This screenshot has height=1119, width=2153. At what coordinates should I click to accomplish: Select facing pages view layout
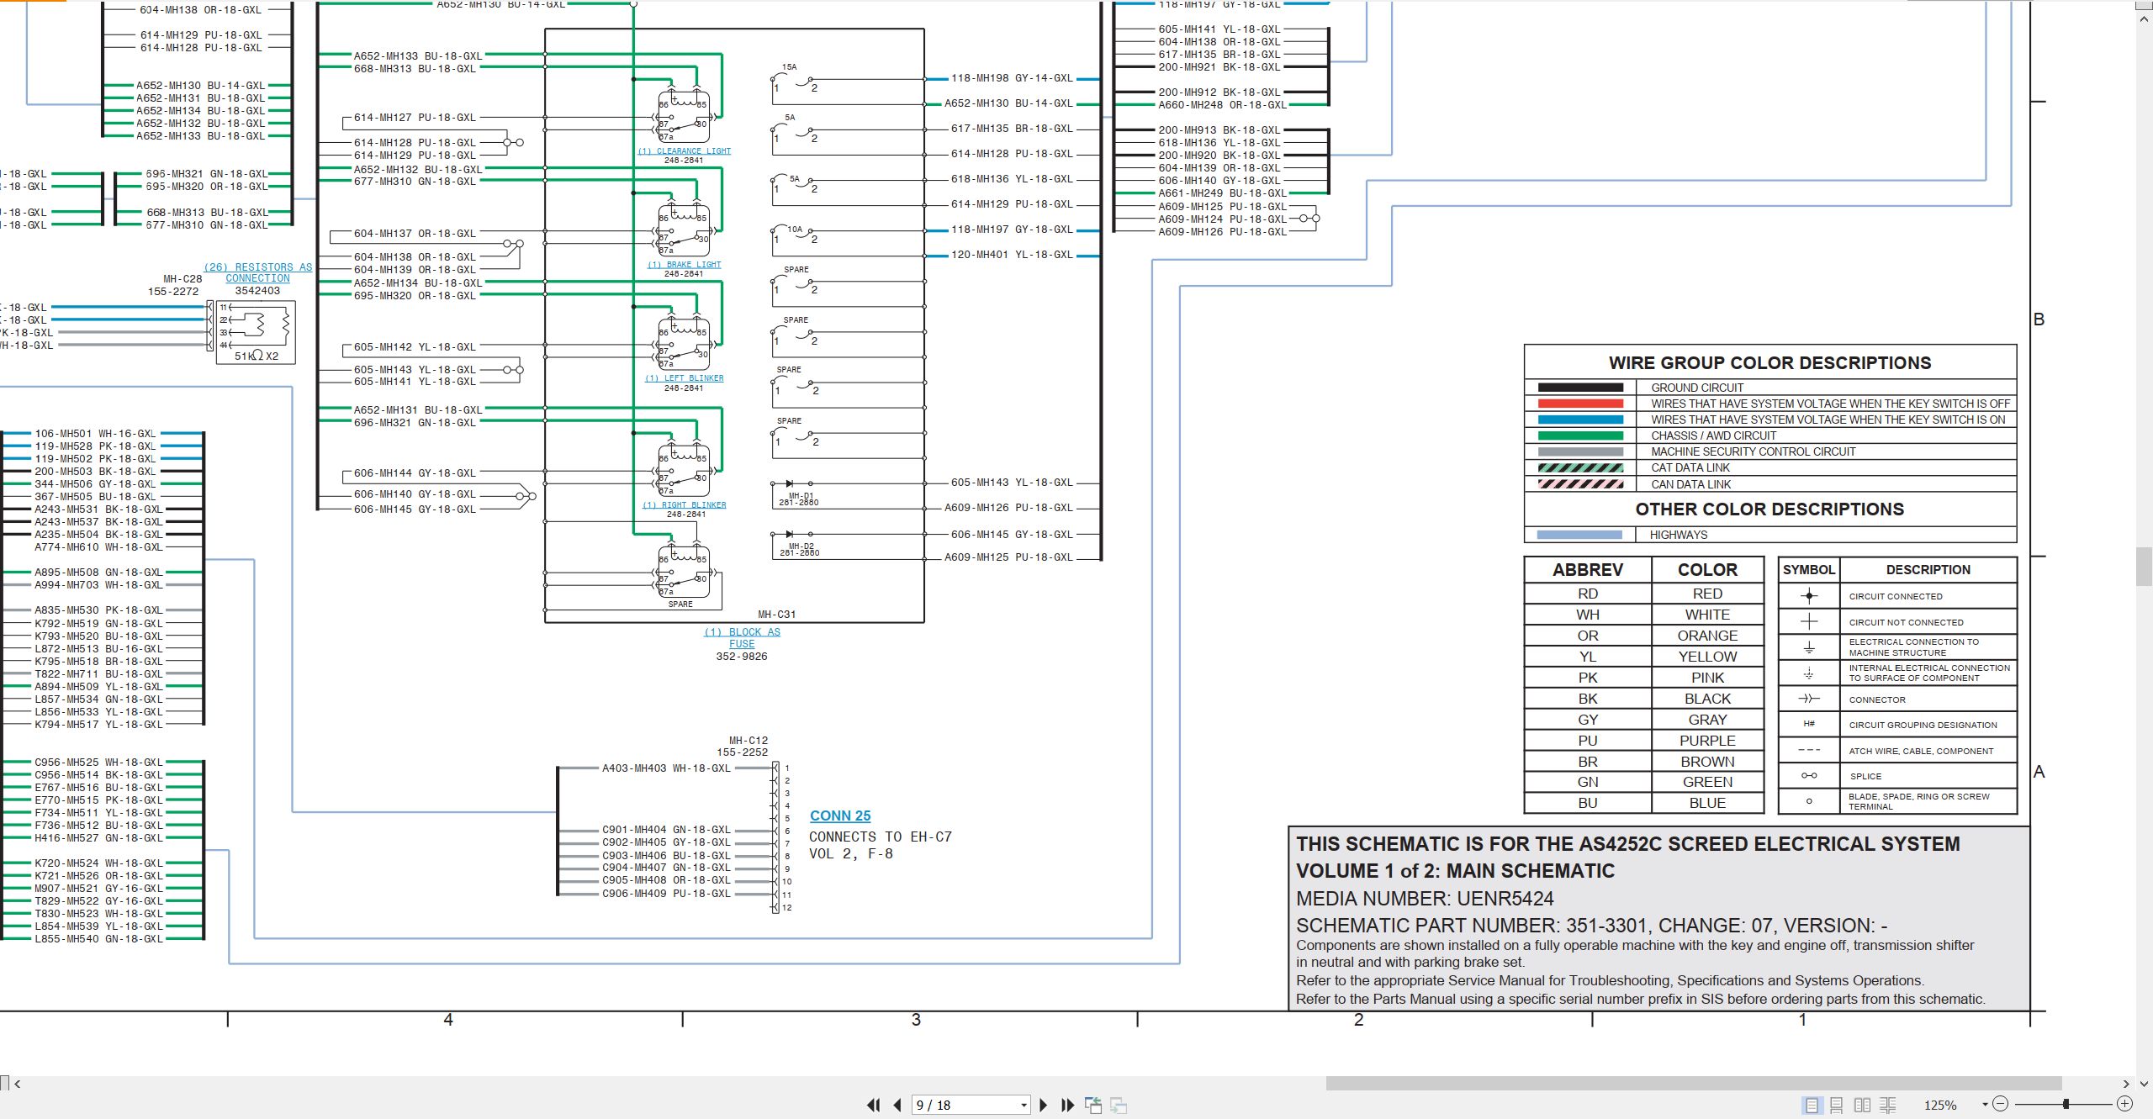point(1863,1105)
